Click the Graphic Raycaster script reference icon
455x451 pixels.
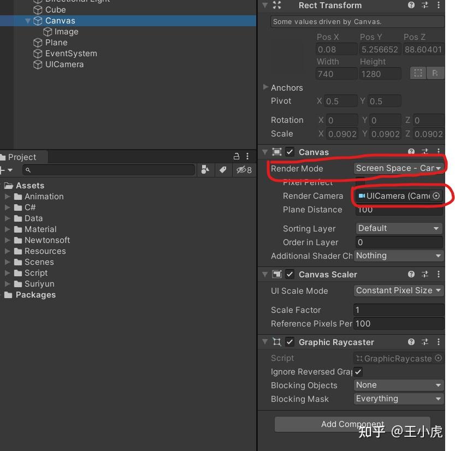(x=438, y=358)
